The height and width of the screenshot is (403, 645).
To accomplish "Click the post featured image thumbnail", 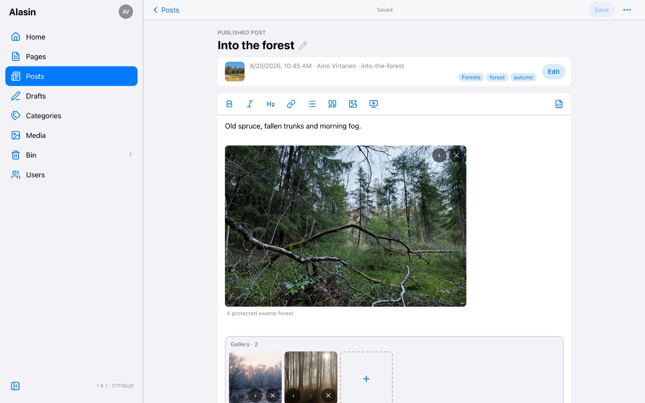I will point(235,72).
